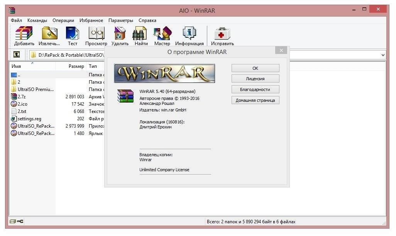
Task: Select the 2.7z archive file icon
Action: click(x=14, y=96)
